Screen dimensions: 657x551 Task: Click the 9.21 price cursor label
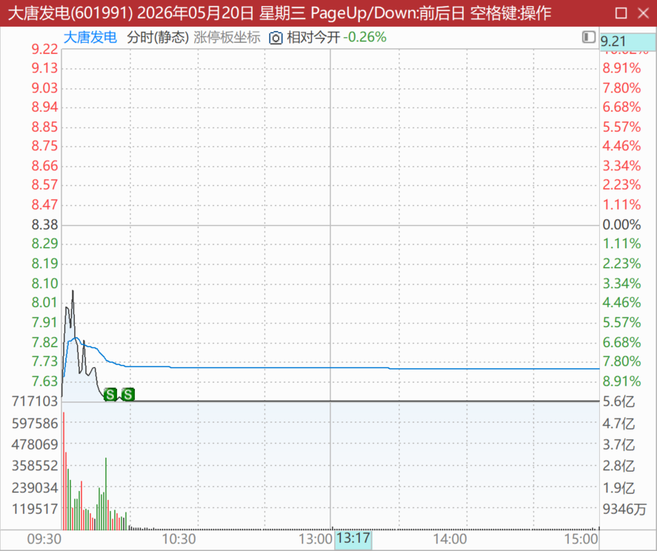(x=627, y=41)
